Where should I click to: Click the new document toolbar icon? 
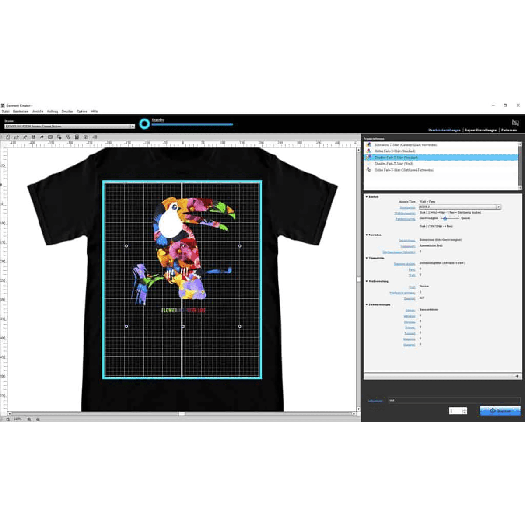coord(8,137)
